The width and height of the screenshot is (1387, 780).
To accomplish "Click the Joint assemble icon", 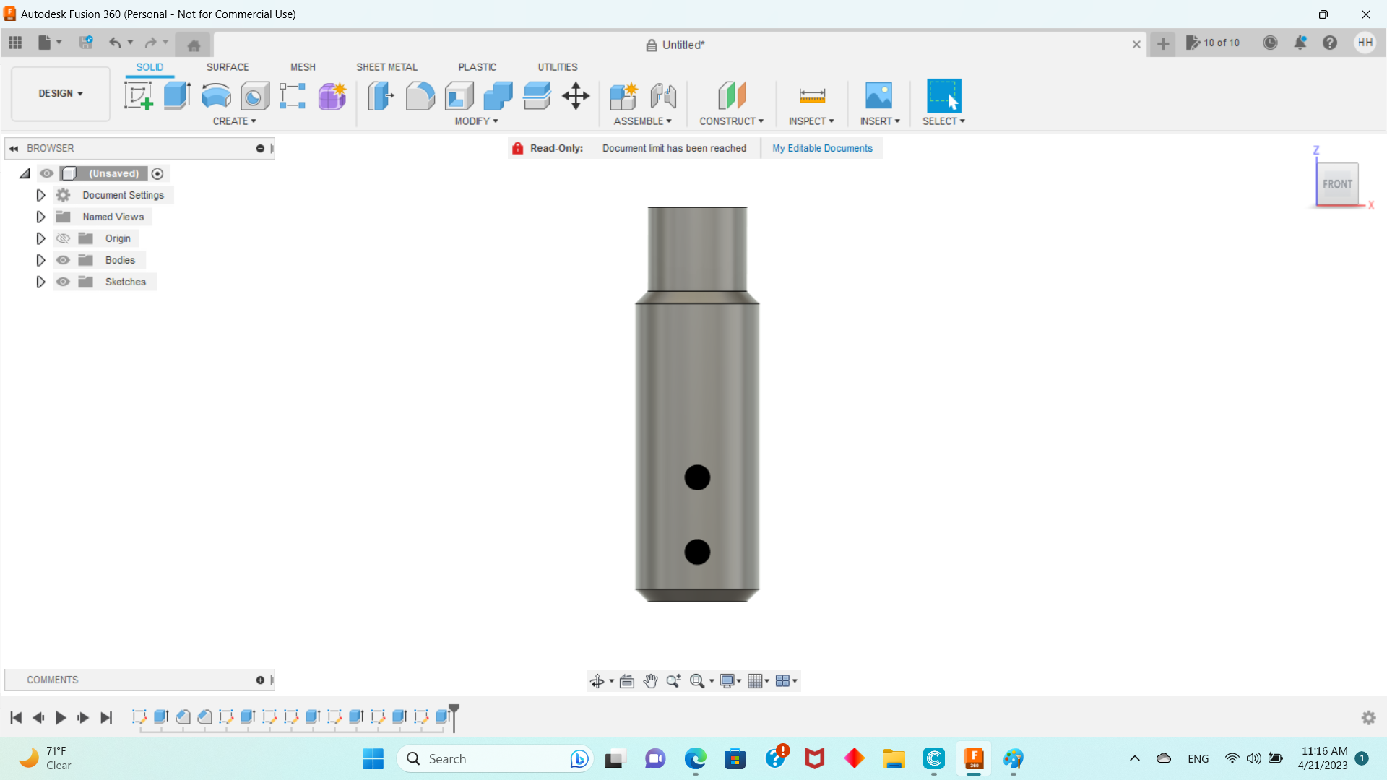I will pyautogui.click(x=663, y=95).
